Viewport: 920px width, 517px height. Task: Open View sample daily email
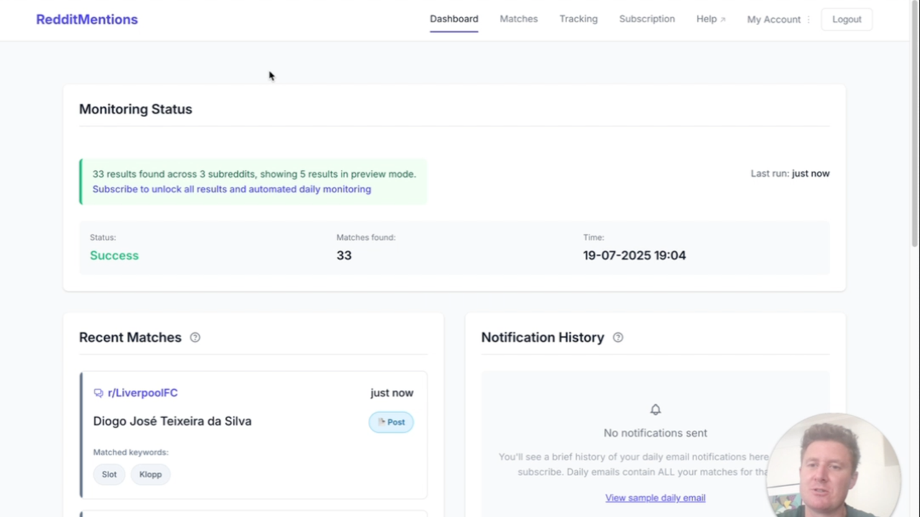(655, 498)
